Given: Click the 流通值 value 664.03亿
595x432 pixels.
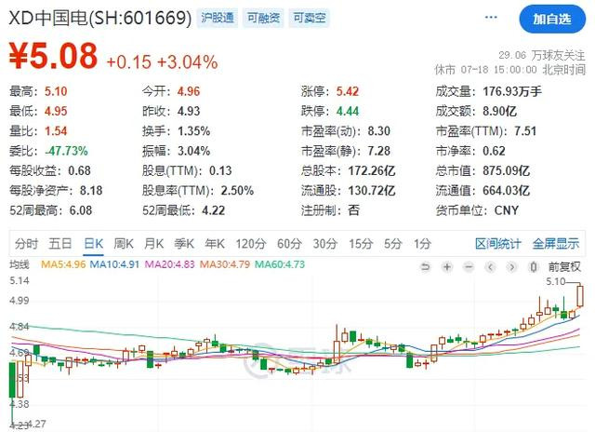Looking at the screenshot, I should 507,190.
